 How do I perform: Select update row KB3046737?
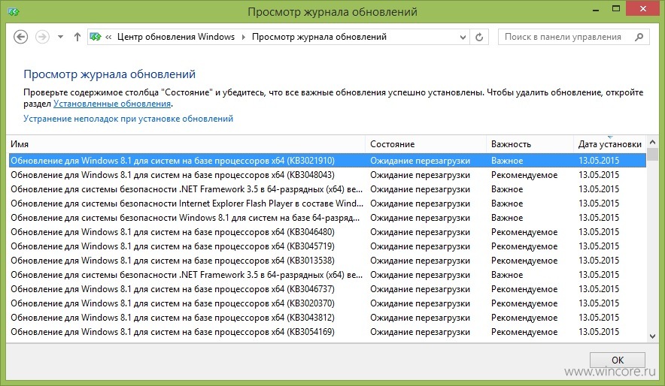pos(327,289)
